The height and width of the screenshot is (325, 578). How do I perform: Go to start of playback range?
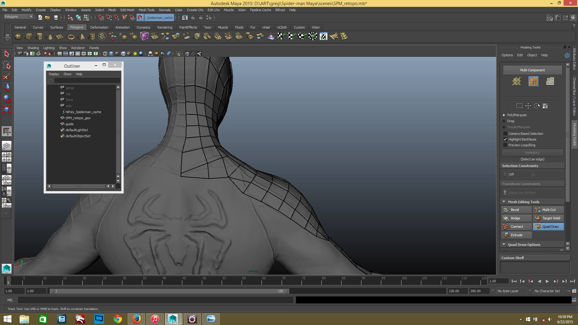tap(514, 281)
